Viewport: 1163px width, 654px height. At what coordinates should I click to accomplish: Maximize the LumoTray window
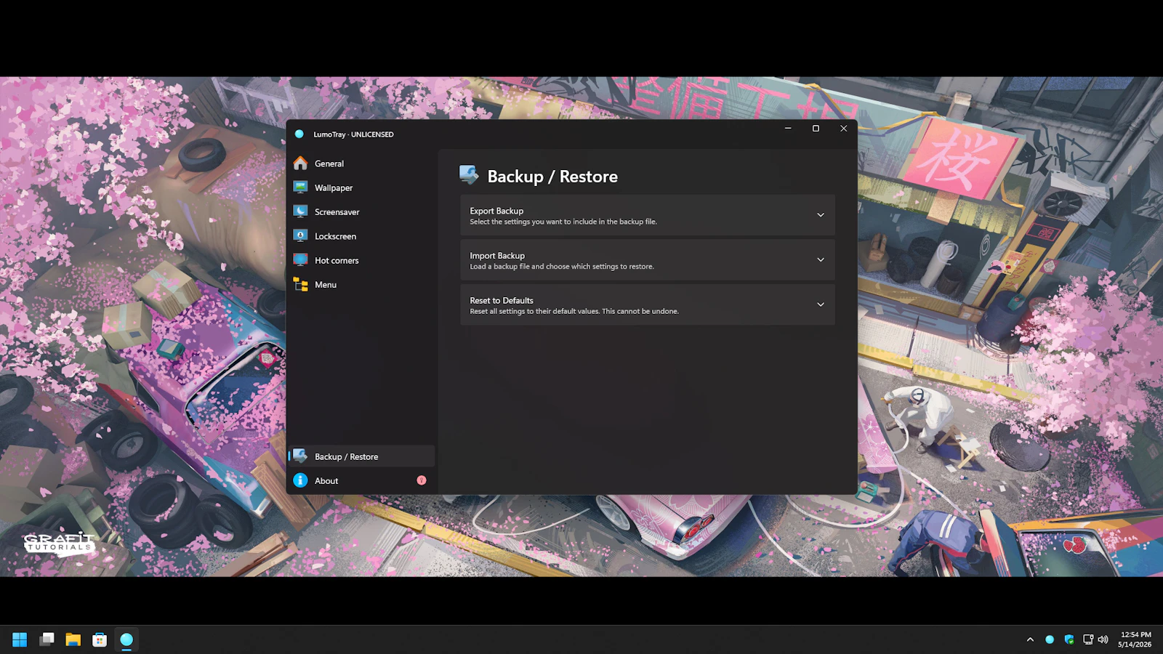point(816,129)
